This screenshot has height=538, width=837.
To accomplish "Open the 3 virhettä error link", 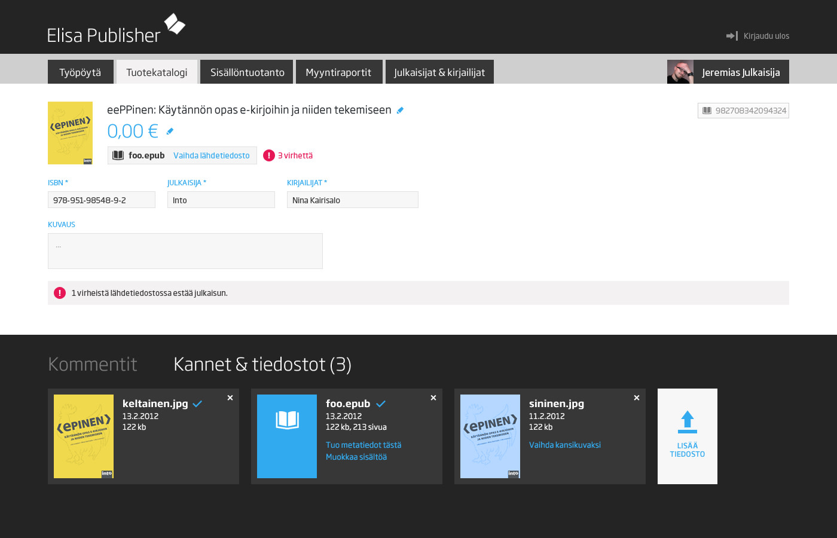I will [295, 155].
